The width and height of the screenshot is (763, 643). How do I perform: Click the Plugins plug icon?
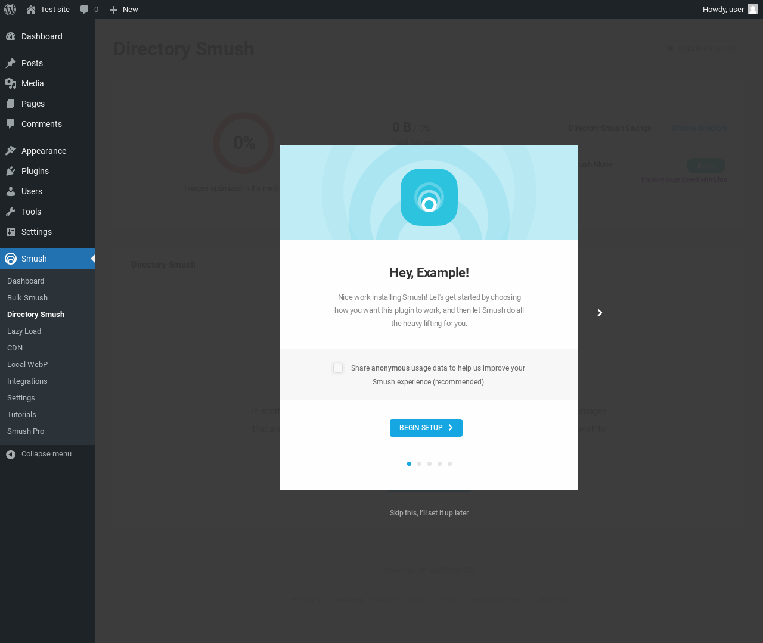[11, 171]
